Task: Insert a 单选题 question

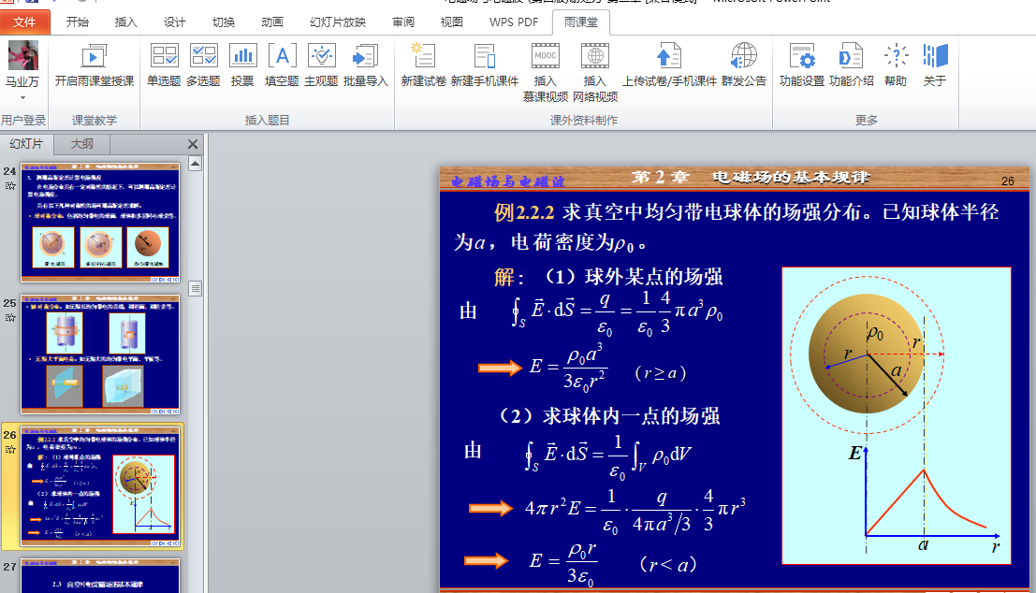Action: [x=164, y=64]
